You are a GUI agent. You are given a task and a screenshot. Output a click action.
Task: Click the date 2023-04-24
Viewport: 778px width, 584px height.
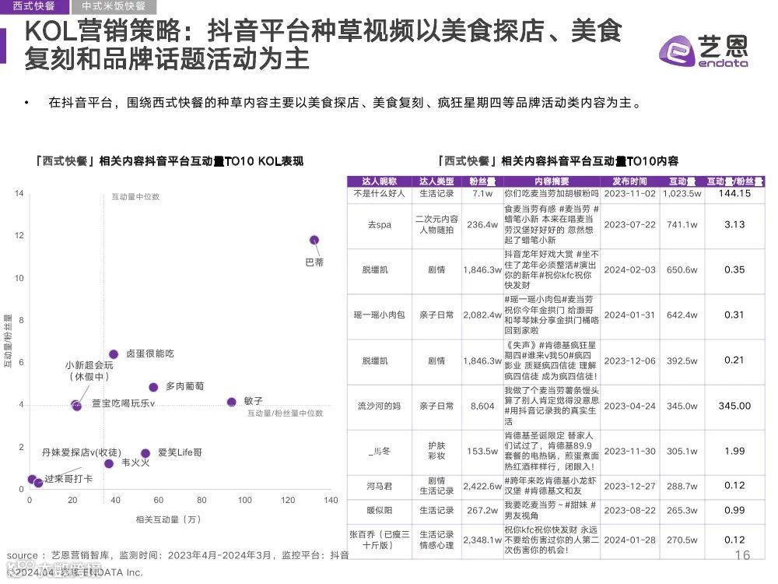629,406
